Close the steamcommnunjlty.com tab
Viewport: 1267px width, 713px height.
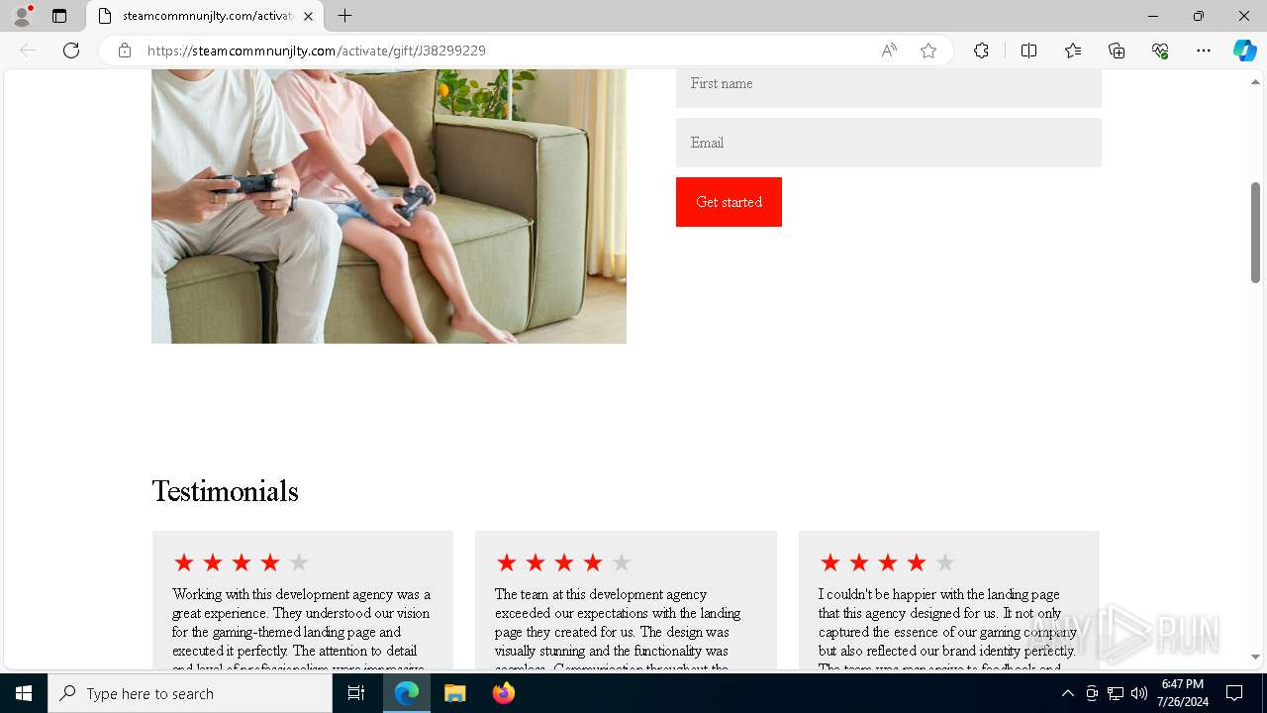point(309,16)
